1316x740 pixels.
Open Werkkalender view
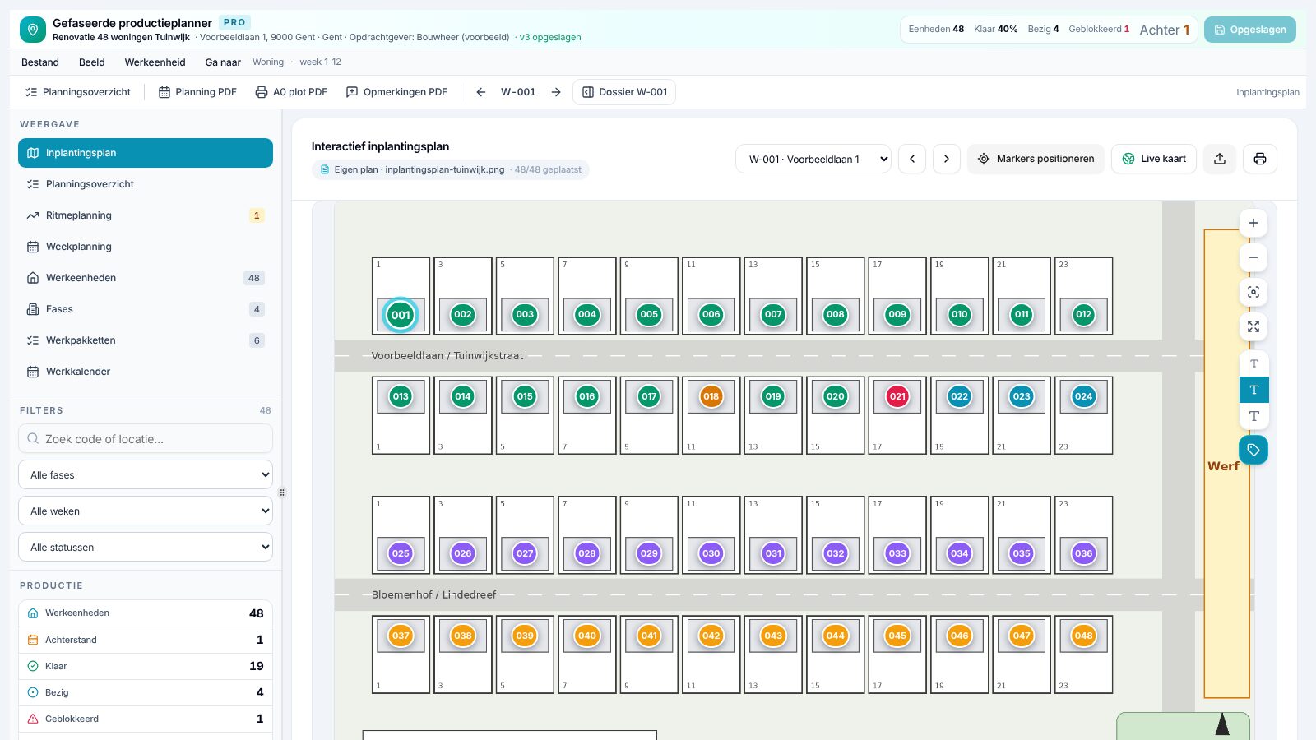[x=146, y=372]
